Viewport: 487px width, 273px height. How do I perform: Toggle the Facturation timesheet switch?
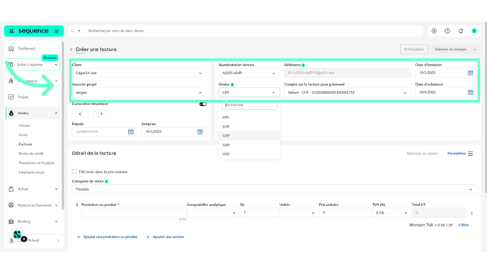pyautogui.click(x=203, y=104)
